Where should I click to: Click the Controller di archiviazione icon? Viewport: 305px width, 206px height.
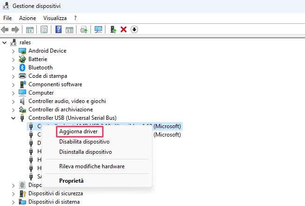coord(22,110)
